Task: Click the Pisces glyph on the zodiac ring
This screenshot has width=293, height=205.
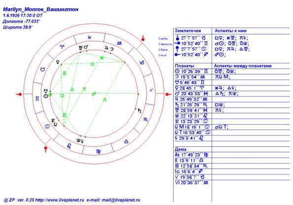Action: [90, 37]
